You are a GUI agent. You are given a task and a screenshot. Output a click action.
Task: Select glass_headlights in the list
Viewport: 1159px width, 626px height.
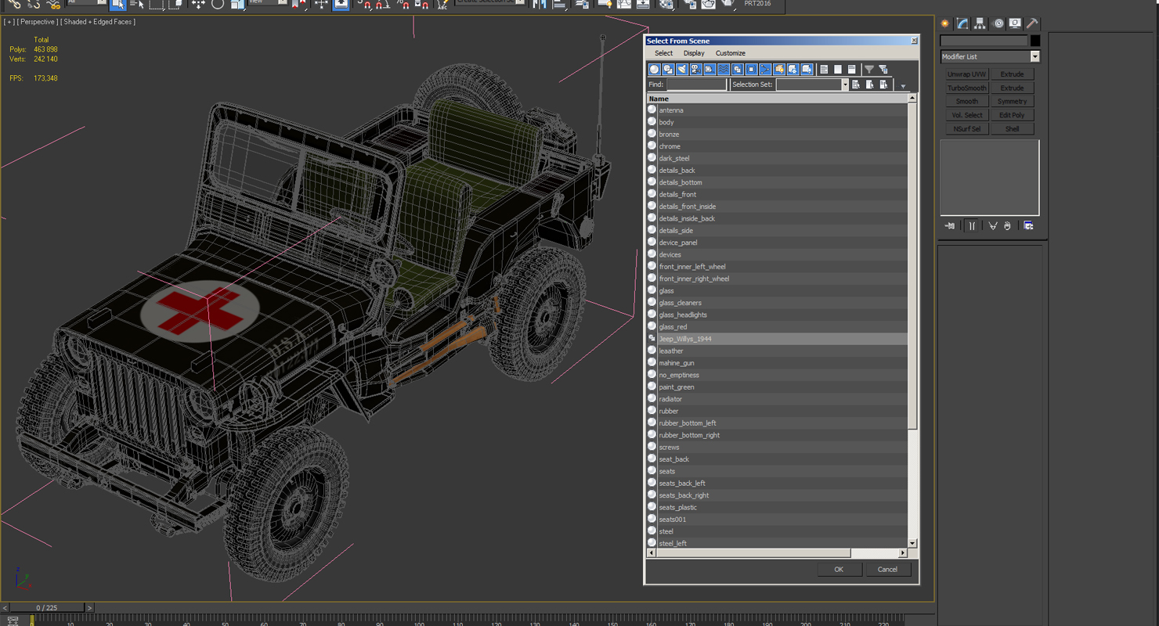pos(777,315)
